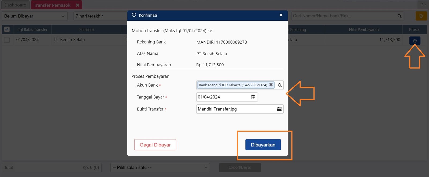The width and height of the screenshot is (429, 177).
Task: Click the Export/Bayar button
Action: [x=240, y=167]
